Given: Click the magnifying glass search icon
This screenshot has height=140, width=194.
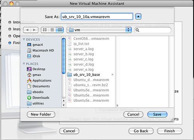Looking at the screenshot, I should [x=137, y=30].
